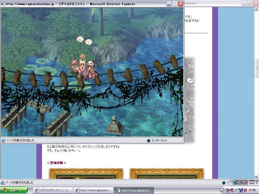259x194 pixels.
Task: Click the インターネット zone label in popup
Action: tap(159, 140)
